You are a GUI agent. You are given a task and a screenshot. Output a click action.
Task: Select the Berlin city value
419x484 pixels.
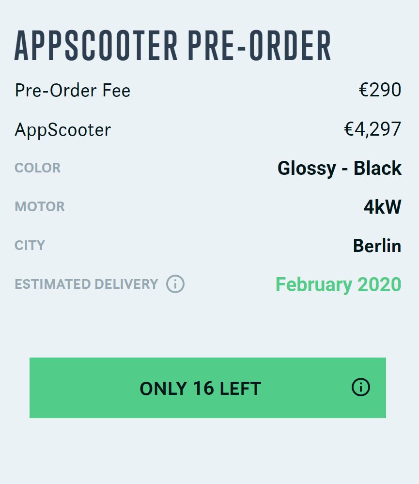point(377,246)
